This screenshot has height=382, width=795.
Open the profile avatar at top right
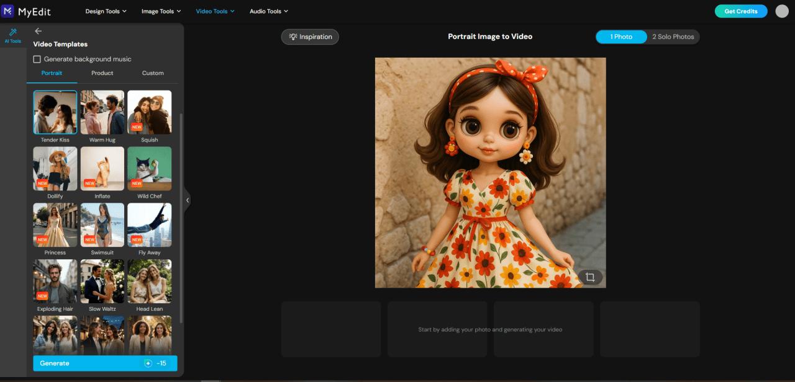tap(781, 11)
